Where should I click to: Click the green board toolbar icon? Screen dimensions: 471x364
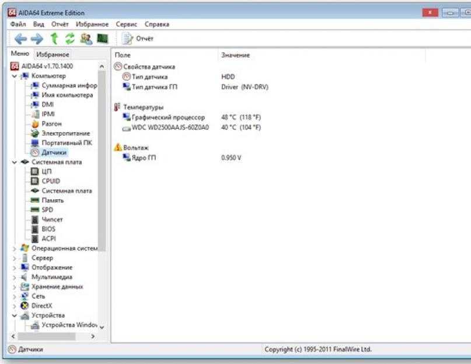(x=103, y=38)
